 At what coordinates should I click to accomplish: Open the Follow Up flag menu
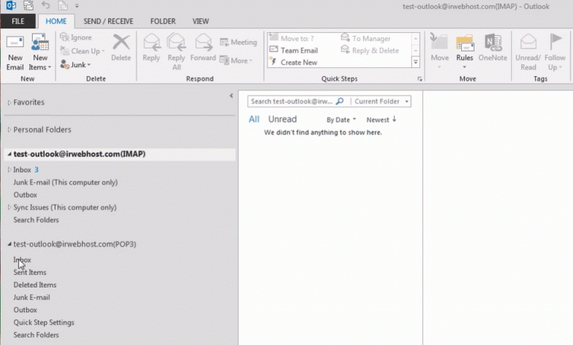pos(555,52)
